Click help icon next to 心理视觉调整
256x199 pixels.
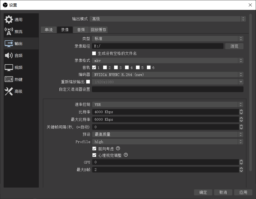tap(126, 155)
